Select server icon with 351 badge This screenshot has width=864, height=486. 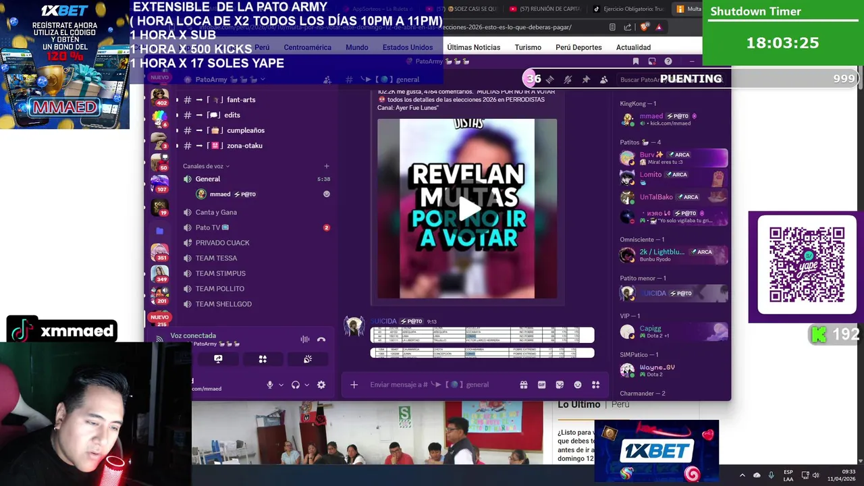(x=160, y=252)
